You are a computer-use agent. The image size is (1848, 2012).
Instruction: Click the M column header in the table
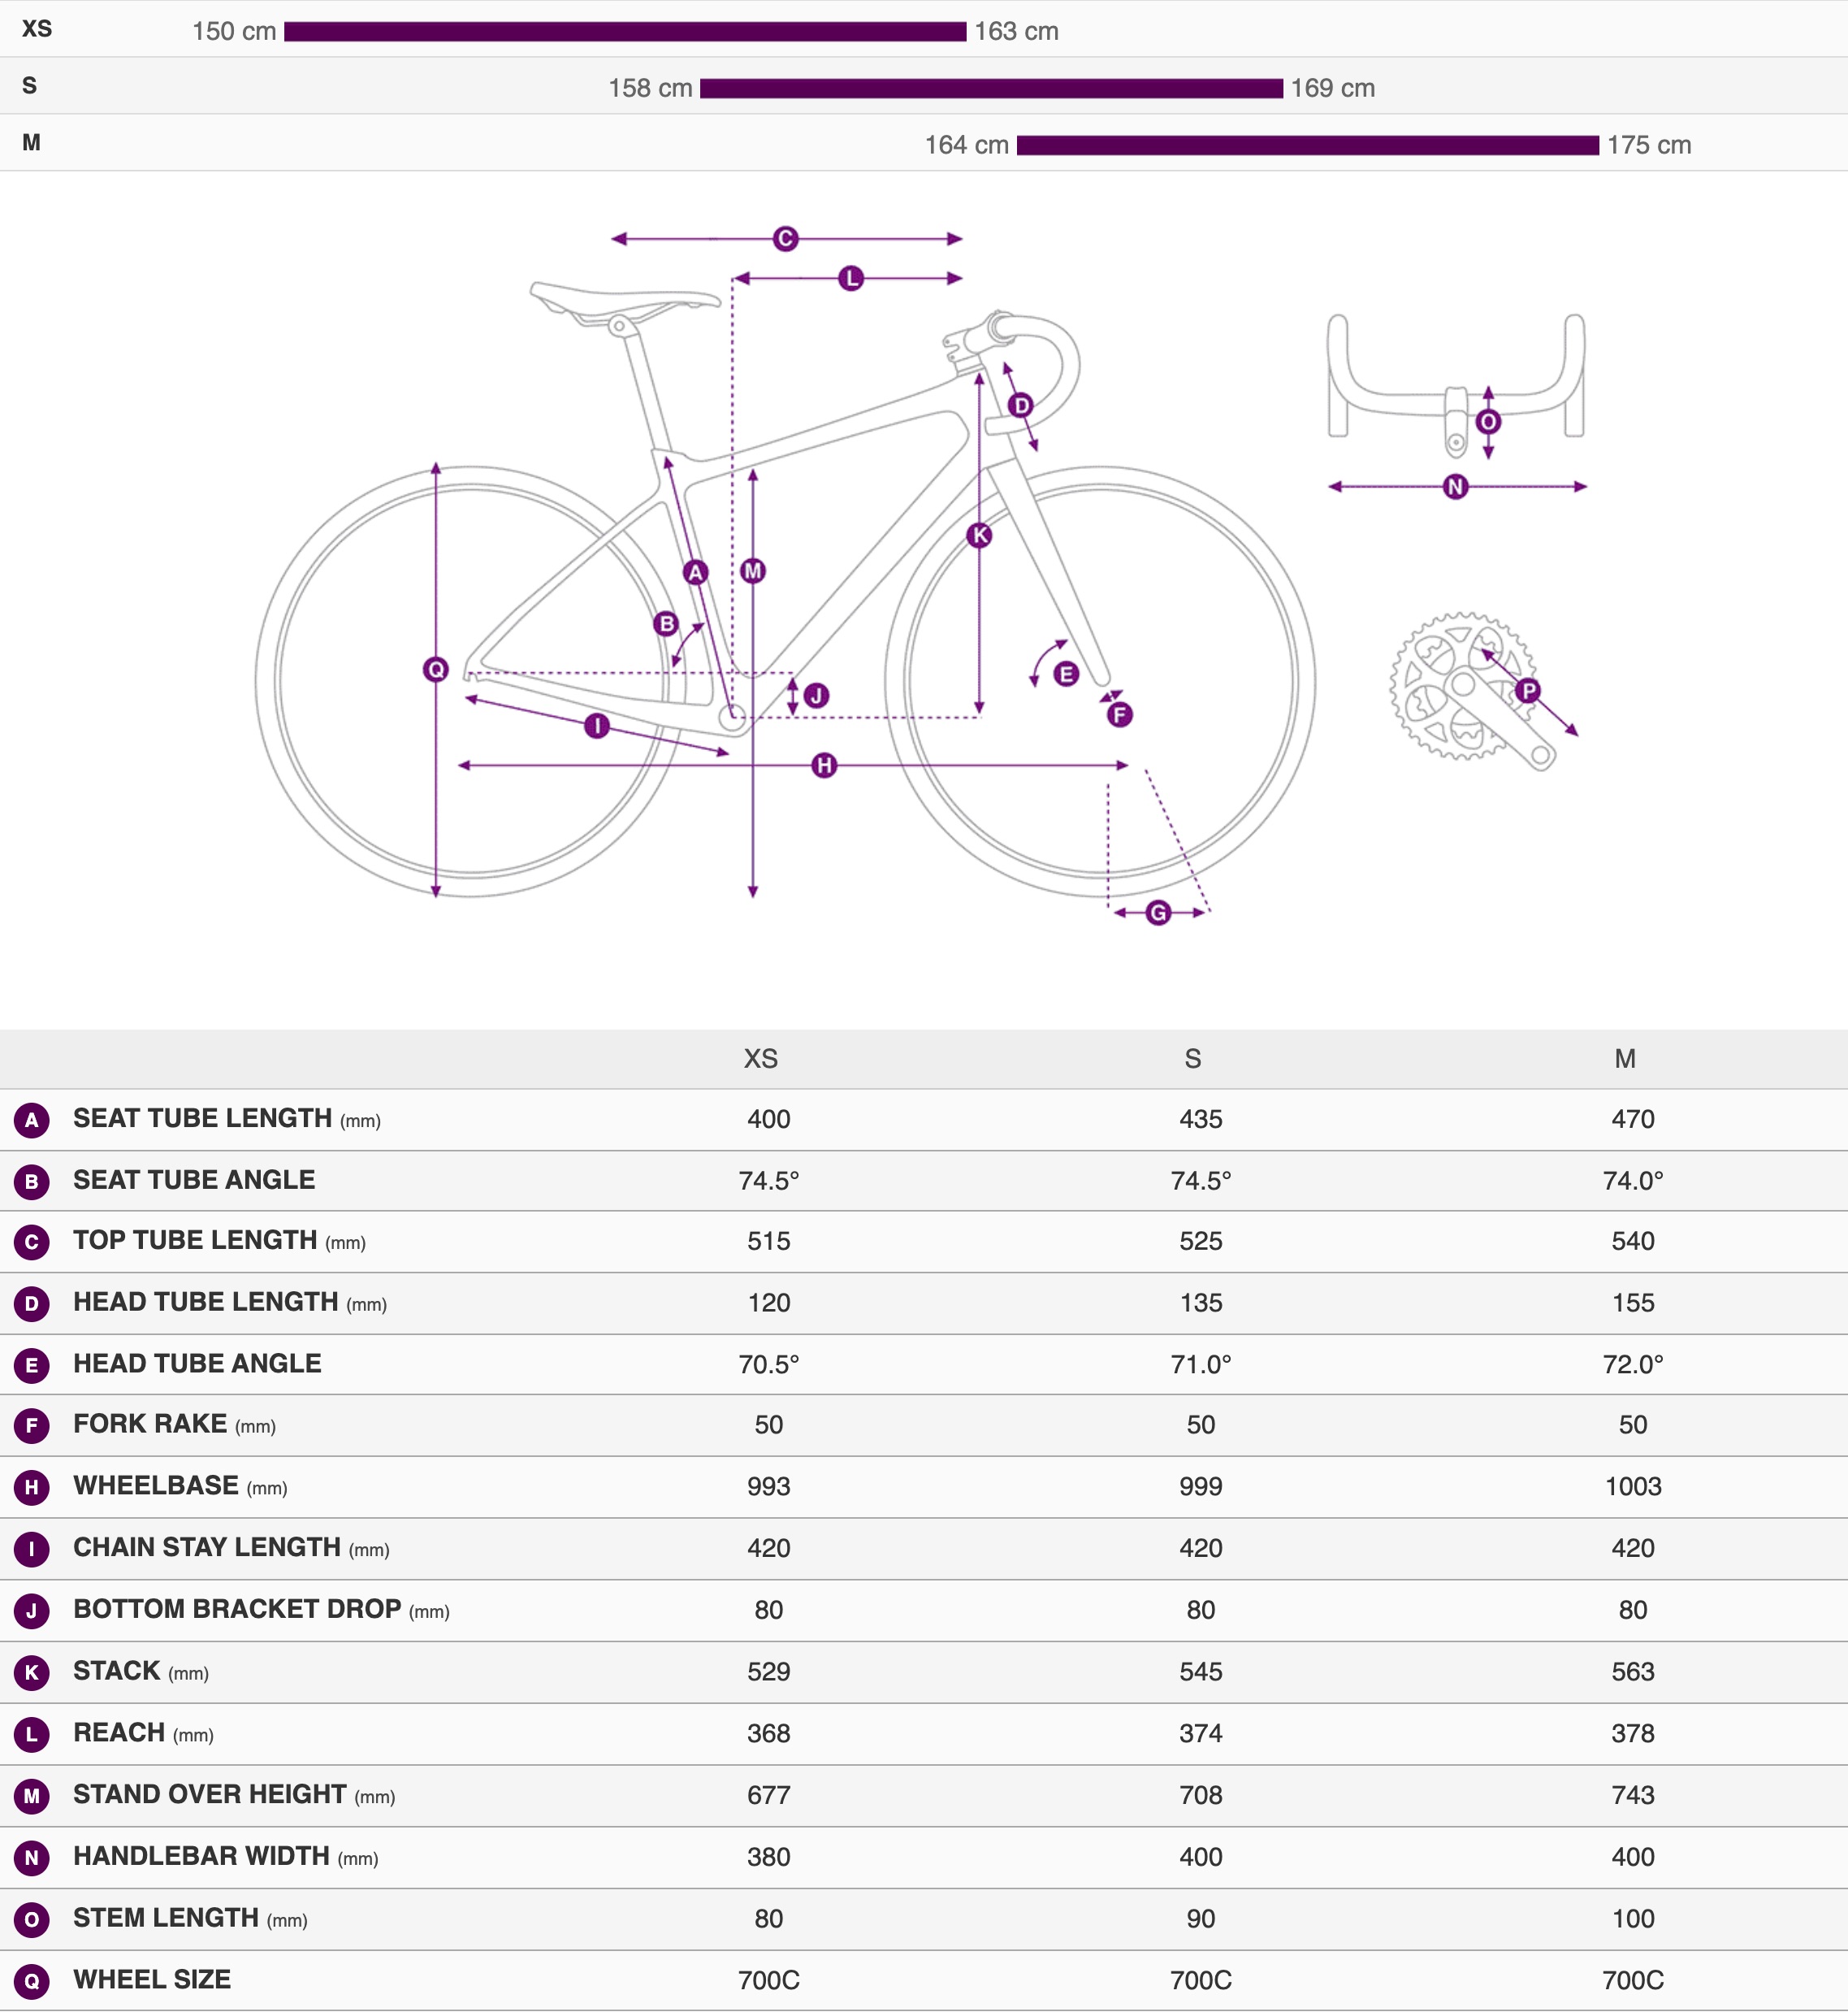(1625, 1059)
